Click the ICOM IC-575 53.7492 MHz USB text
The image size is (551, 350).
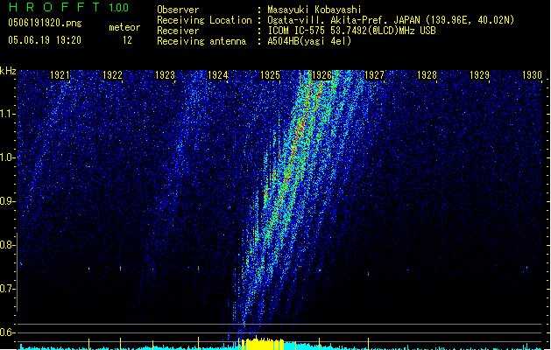click(351, 31)
